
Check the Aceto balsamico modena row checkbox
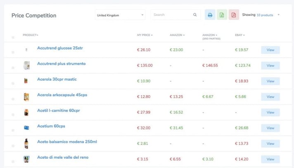13,146
